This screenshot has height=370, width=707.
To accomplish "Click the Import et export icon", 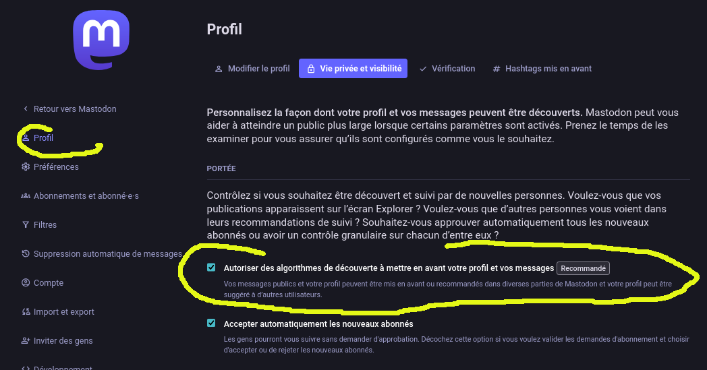I will [26, 312].
